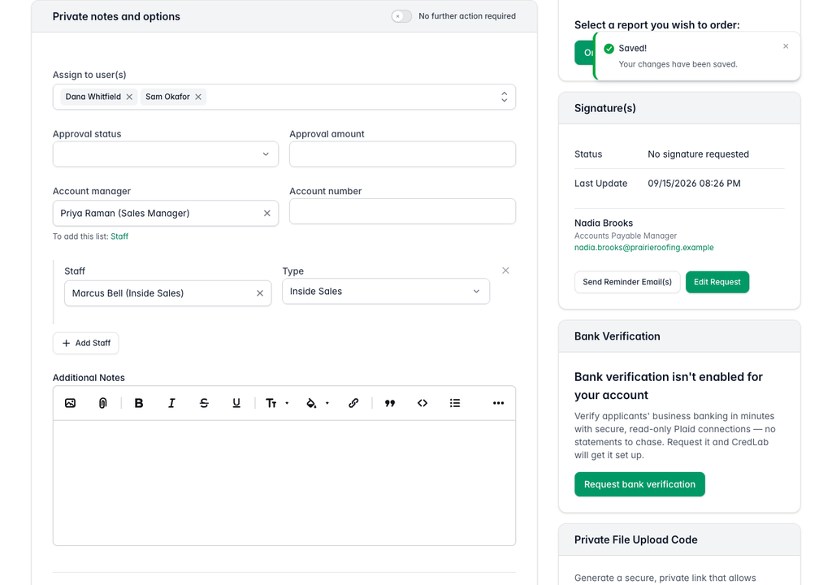Viewport: 832px width, 585px height.
Task: Open more editor options ellipsis
Action: point(498,403)
